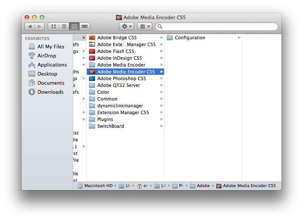Click the Finder search field

click(x=217, y=26)
